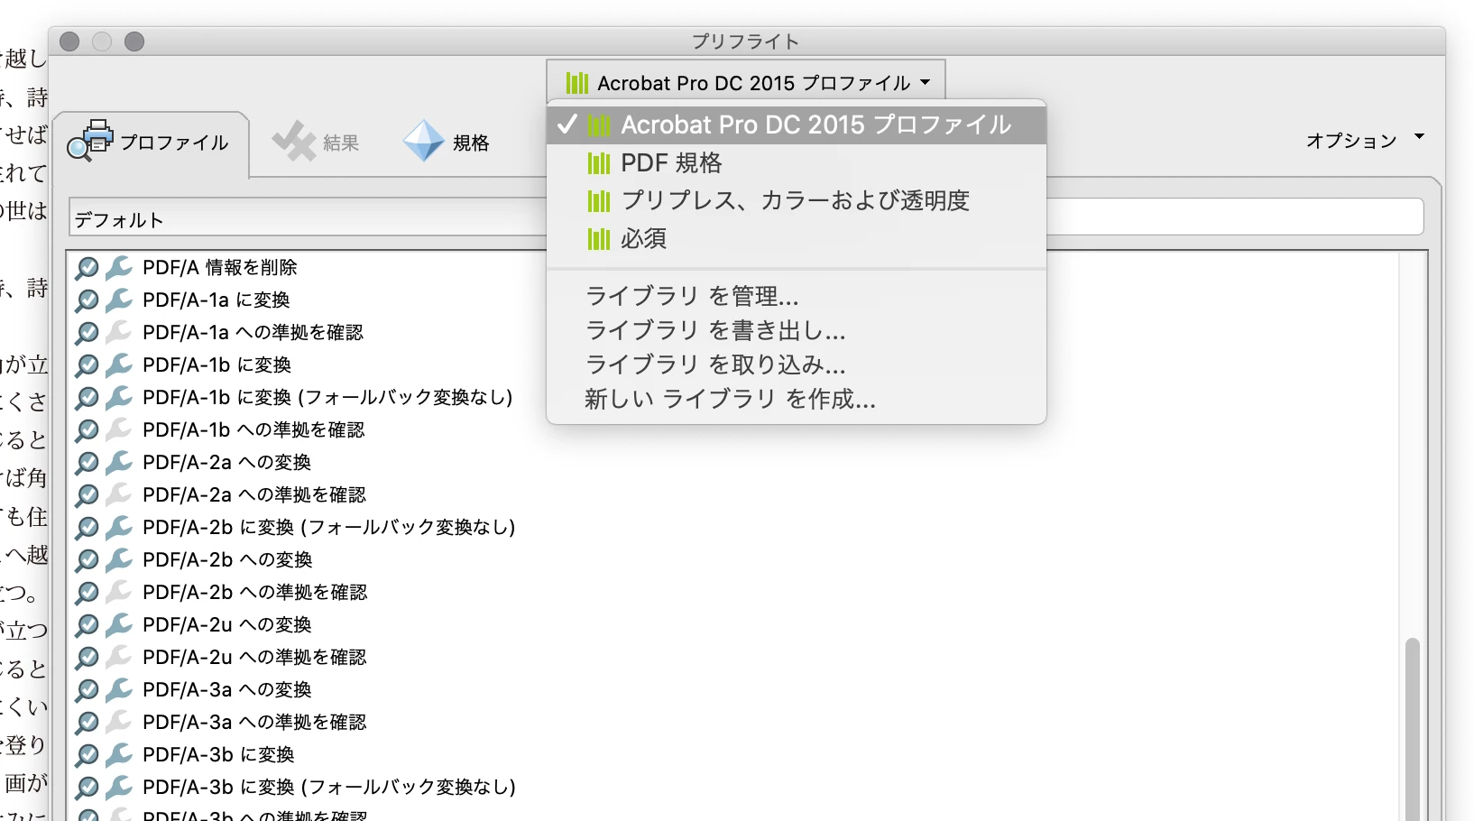Click wrench icon for PDF/A-1a に変換
This screenshot has width=1474, height=821.
118,300
